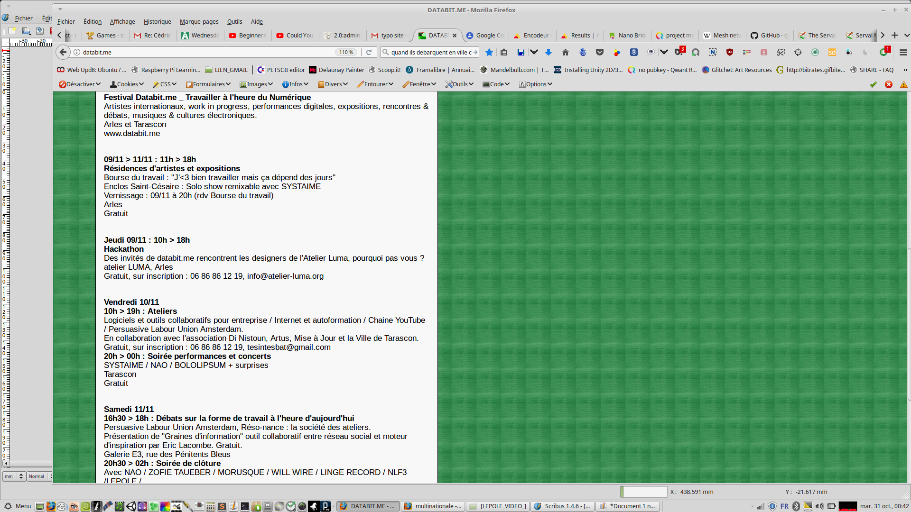Click the 110 % zoom level indicator
The height and width of the screenshot is (512, 911).
(346, 52)
